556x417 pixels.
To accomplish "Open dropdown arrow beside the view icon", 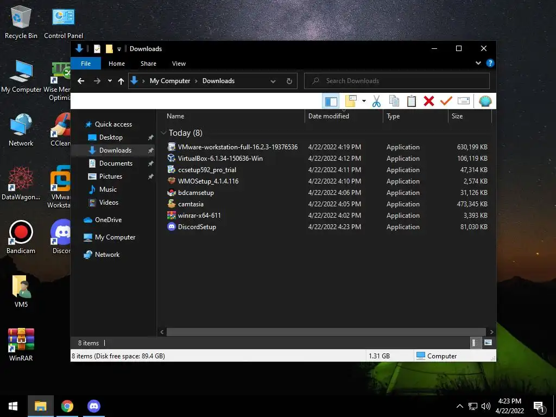I will coord(364,101).
